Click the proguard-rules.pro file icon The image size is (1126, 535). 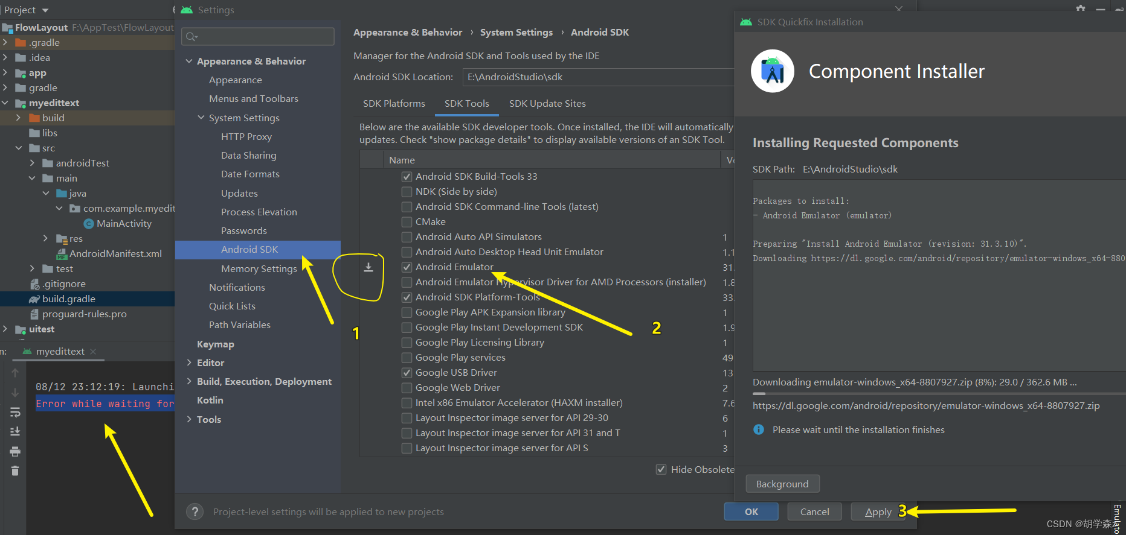pos(34,314)
